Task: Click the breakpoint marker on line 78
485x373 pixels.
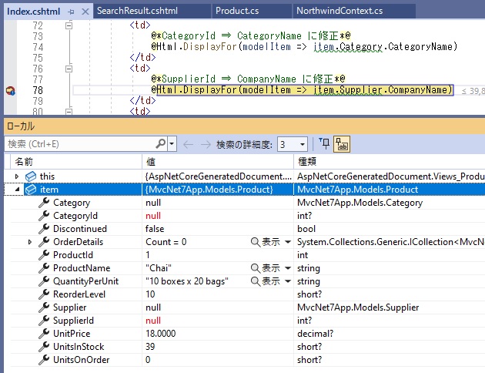Action: (10, 91)
